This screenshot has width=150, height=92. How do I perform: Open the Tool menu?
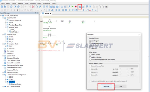tap(39, 3)
